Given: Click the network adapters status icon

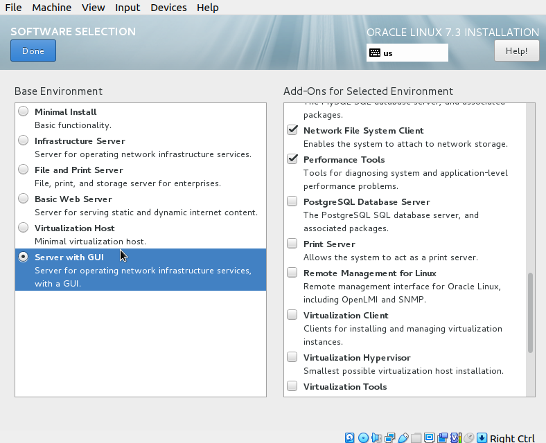Looking at the screenshot, I should pos(389,437).
